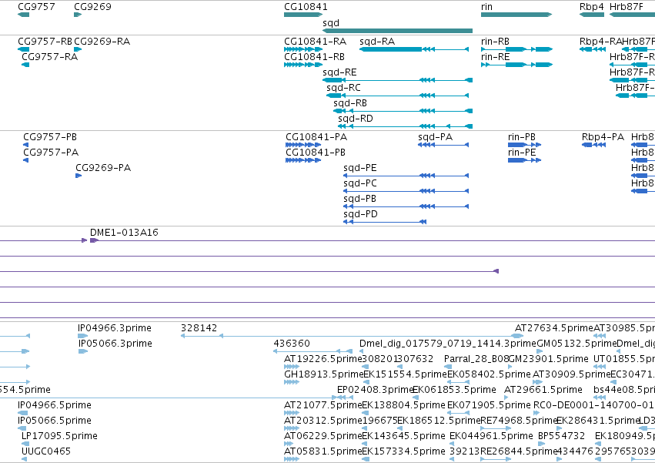The height and width of the screenshot is (463, 655).
Task: Select the Rbp4-PA protein label
Action: (x=603, y=137)
